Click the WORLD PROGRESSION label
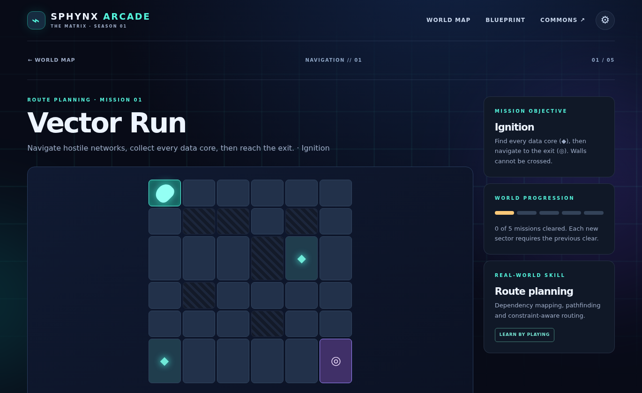This screenshot has height=393, width=642. tap(534, 198)
